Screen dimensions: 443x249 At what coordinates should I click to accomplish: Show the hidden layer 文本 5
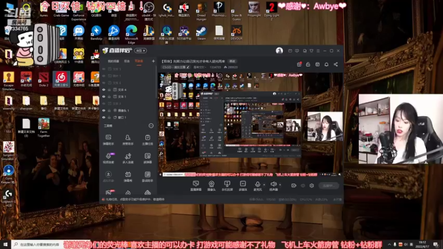(104, 69)
